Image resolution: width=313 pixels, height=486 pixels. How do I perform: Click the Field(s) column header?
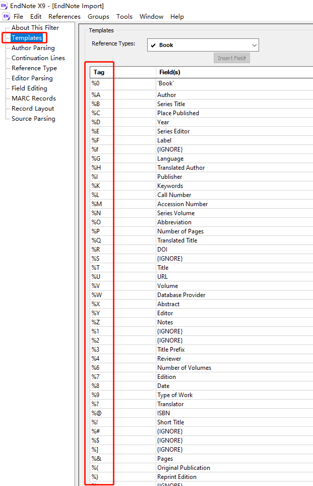tap(234, 72)
